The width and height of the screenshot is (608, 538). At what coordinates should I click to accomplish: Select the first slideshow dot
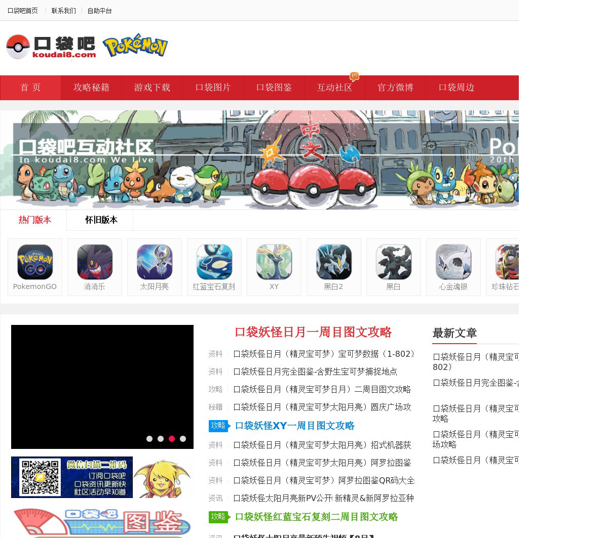(149, 439)
